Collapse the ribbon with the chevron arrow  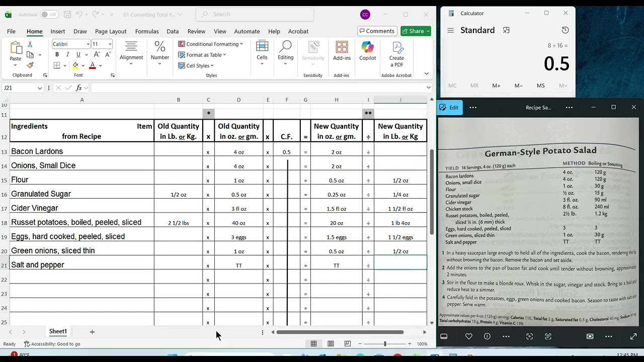[x=427, y=74]
